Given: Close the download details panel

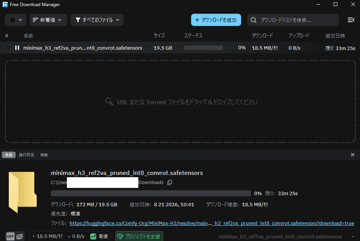Looking at the screenshot, I should pos(353,155).
